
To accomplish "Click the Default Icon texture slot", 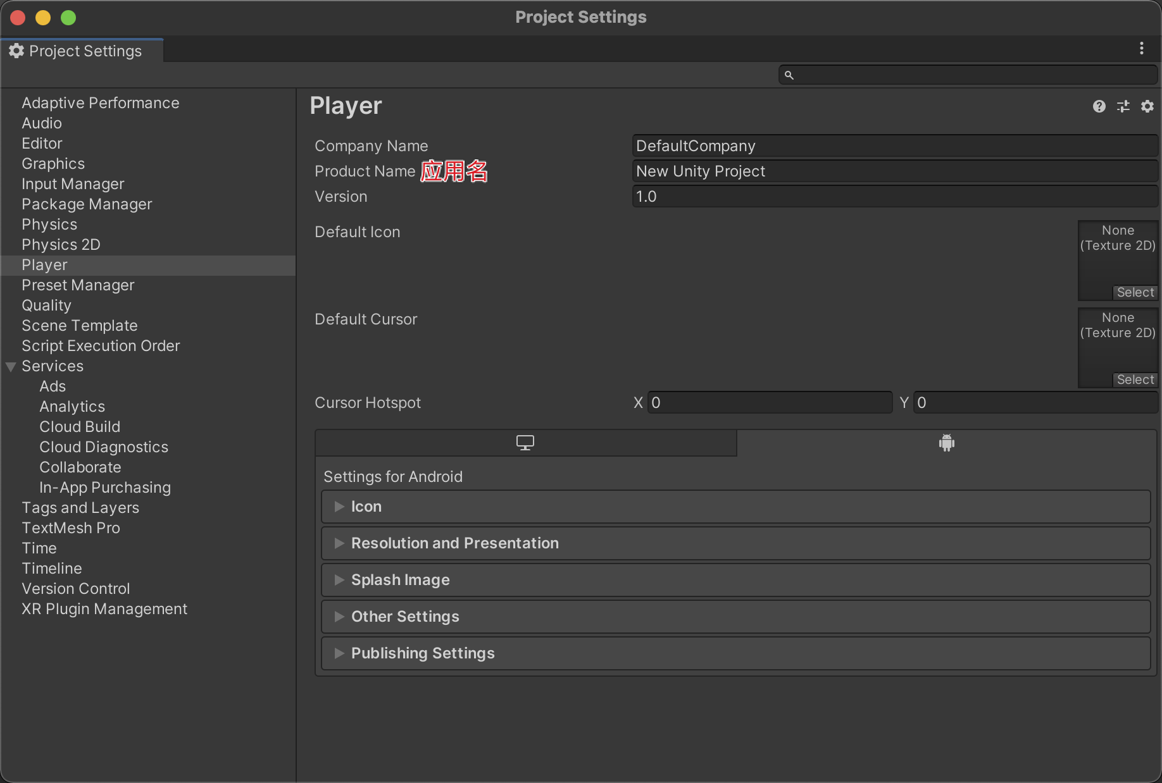I will pos(1118,260).
